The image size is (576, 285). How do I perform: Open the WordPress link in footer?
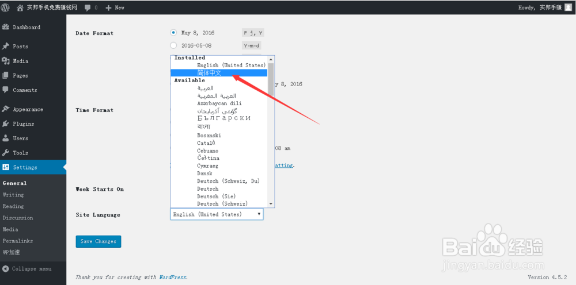pyautogui.click(x=173, y=278)
